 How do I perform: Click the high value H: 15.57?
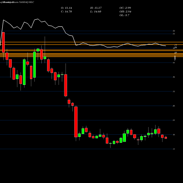(x=96, y=8)
